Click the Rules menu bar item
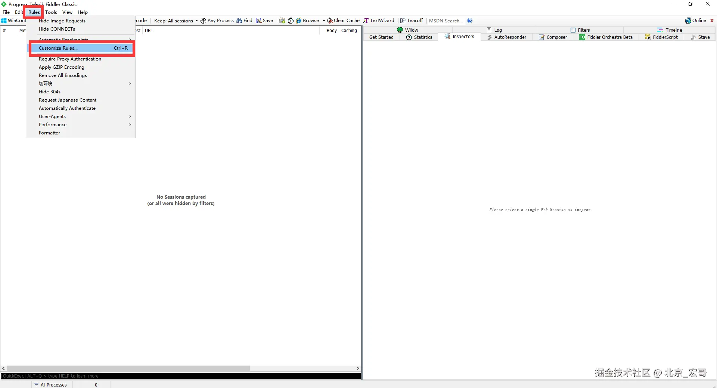 pyautogui.click(x=34, y=12)
